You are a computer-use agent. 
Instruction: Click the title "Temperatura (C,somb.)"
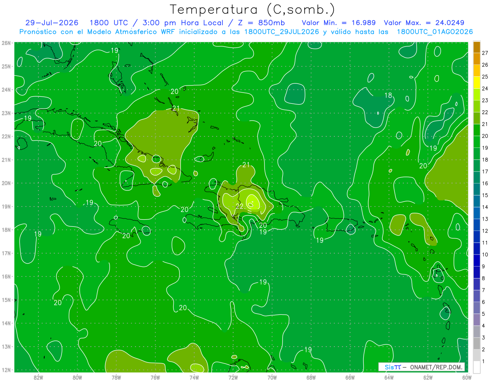(x=252, y=10)
